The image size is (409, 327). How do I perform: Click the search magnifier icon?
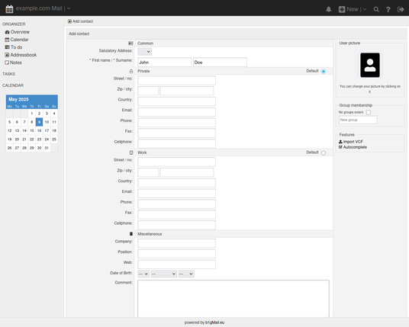(x=376, y=9)
